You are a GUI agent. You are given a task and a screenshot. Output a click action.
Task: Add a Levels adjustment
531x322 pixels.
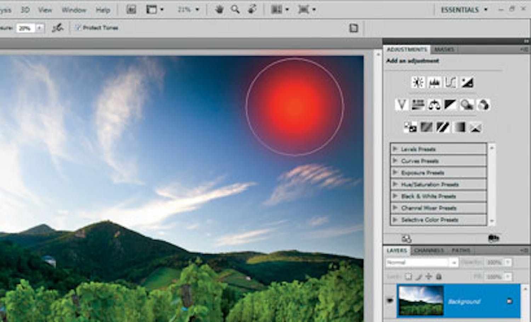[x=434, y=83]
